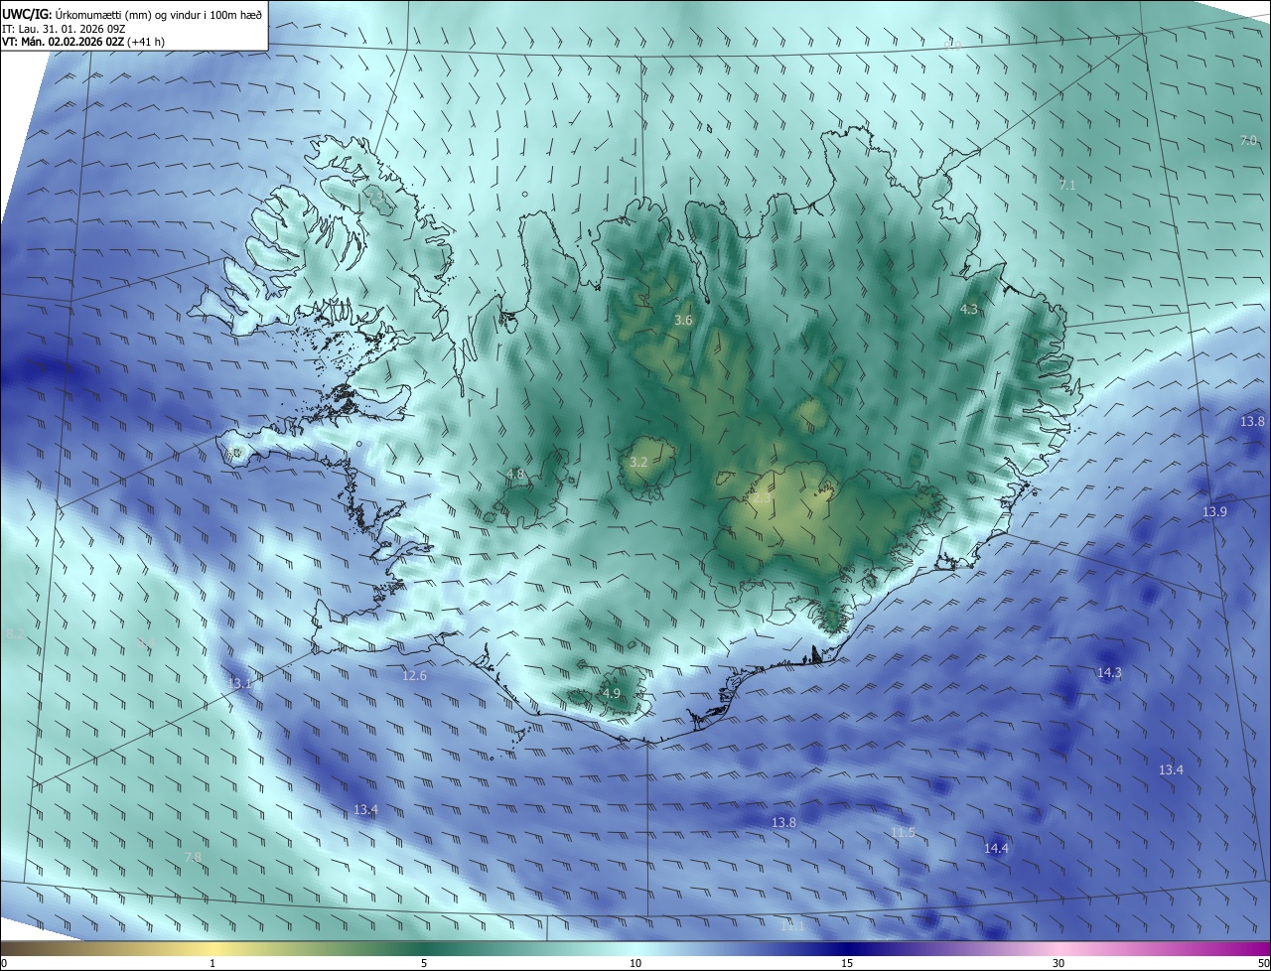
Task: Select the VT valid time line in the header
Action: click(x=84, y=41)
